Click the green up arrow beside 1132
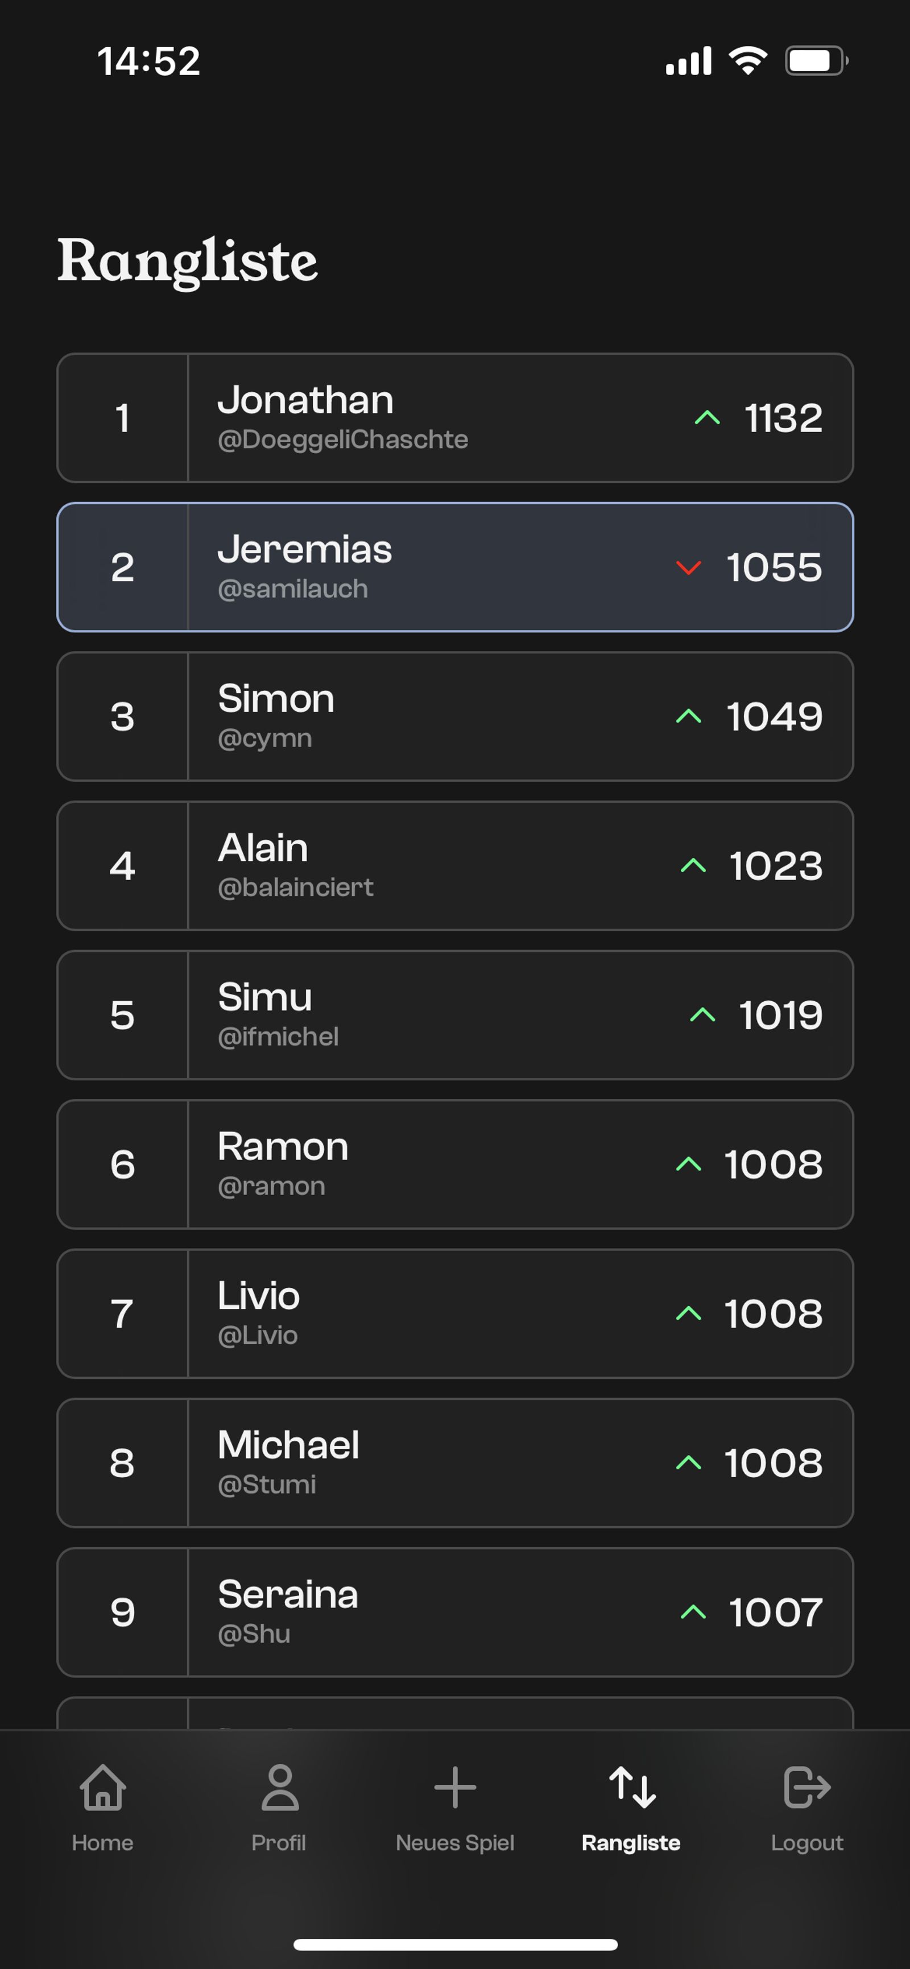 (x=706, y=417)
